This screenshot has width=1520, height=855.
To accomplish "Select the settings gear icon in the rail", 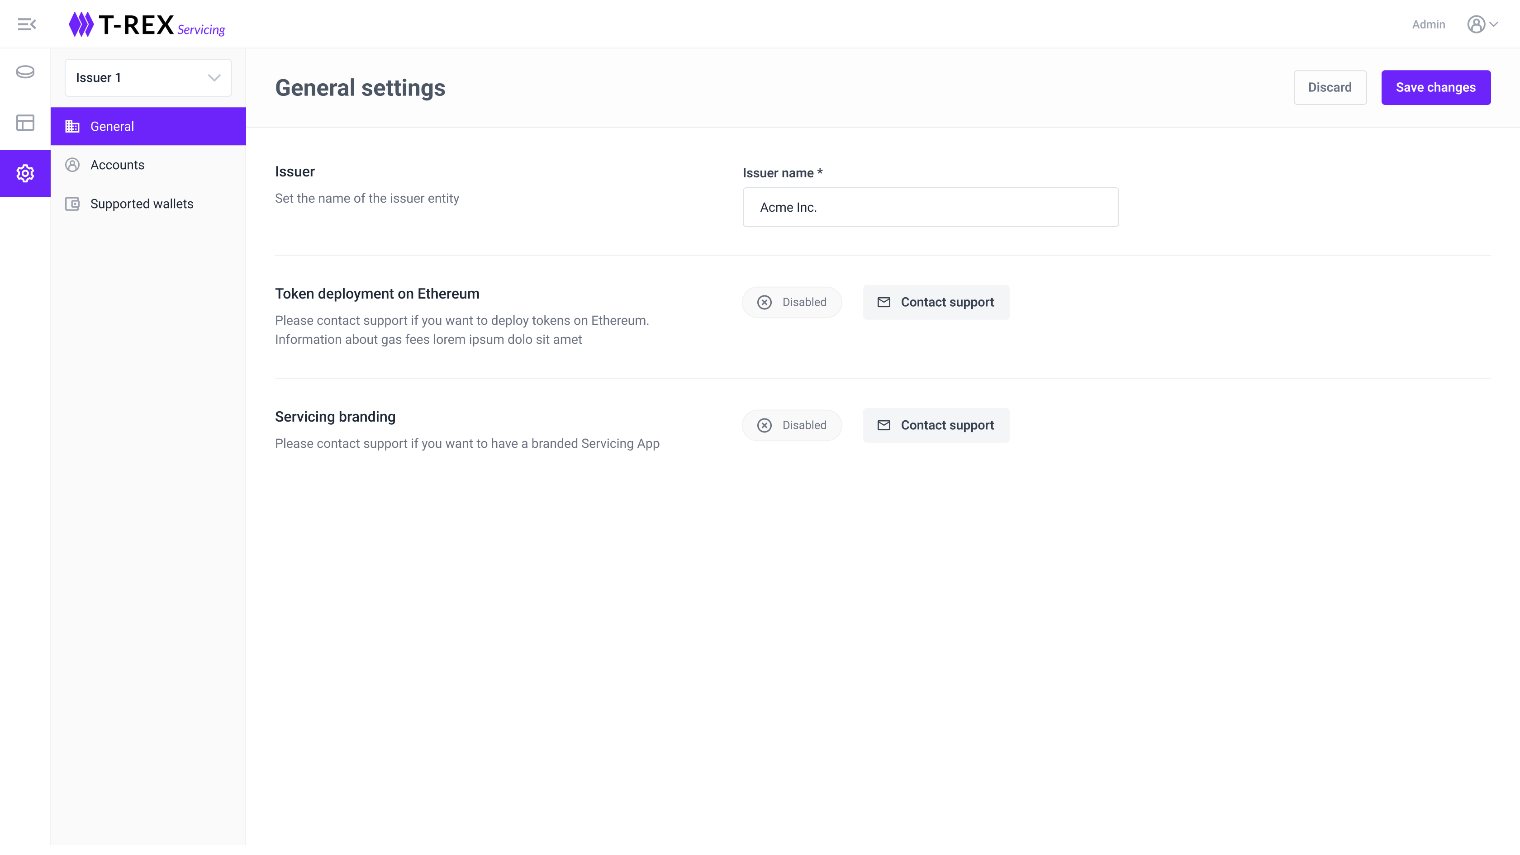I will (25, 173).
